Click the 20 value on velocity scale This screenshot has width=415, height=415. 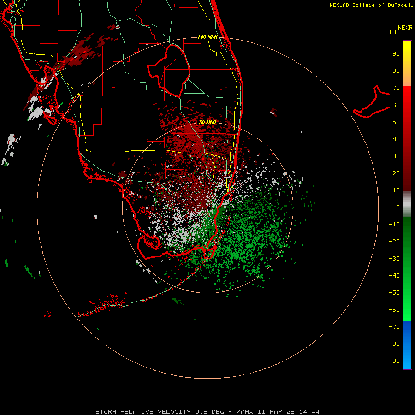coord(396,173)
